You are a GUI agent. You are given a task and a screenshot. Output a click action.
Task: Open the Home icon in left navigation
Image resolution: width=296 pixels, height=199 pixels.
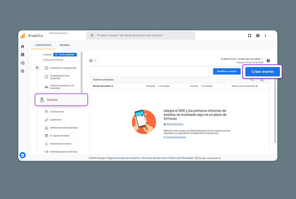23,46
